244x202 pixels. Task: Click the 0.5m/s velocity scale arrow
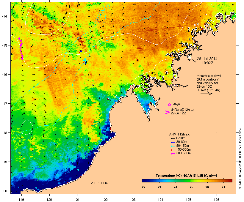(206, 94)
